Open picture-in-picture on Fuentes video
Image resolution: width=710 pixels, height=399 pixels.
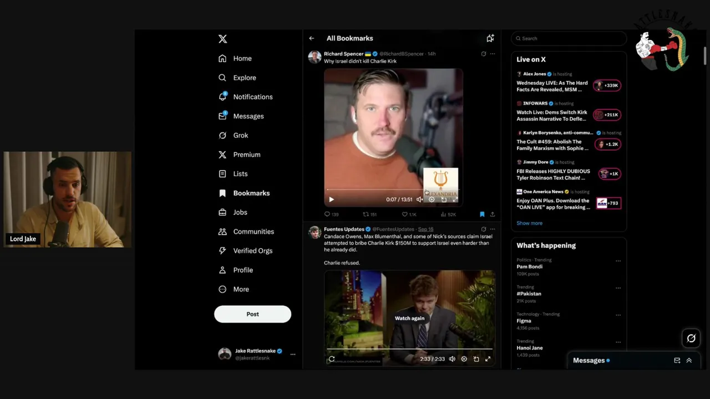tap(476, 359)
